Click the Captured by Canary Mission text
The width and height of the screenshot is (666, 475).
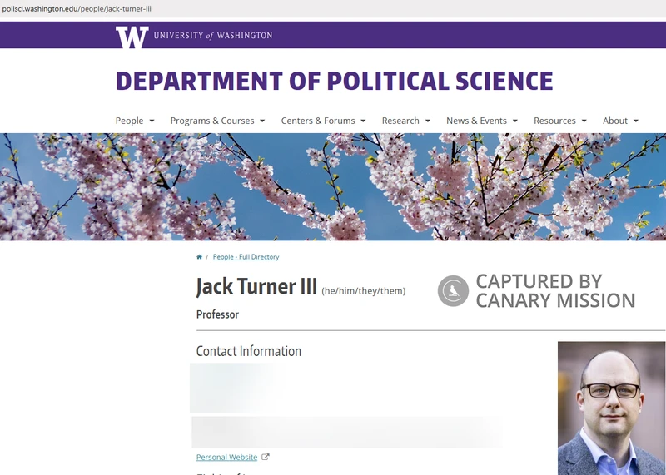tap(555, 291)
